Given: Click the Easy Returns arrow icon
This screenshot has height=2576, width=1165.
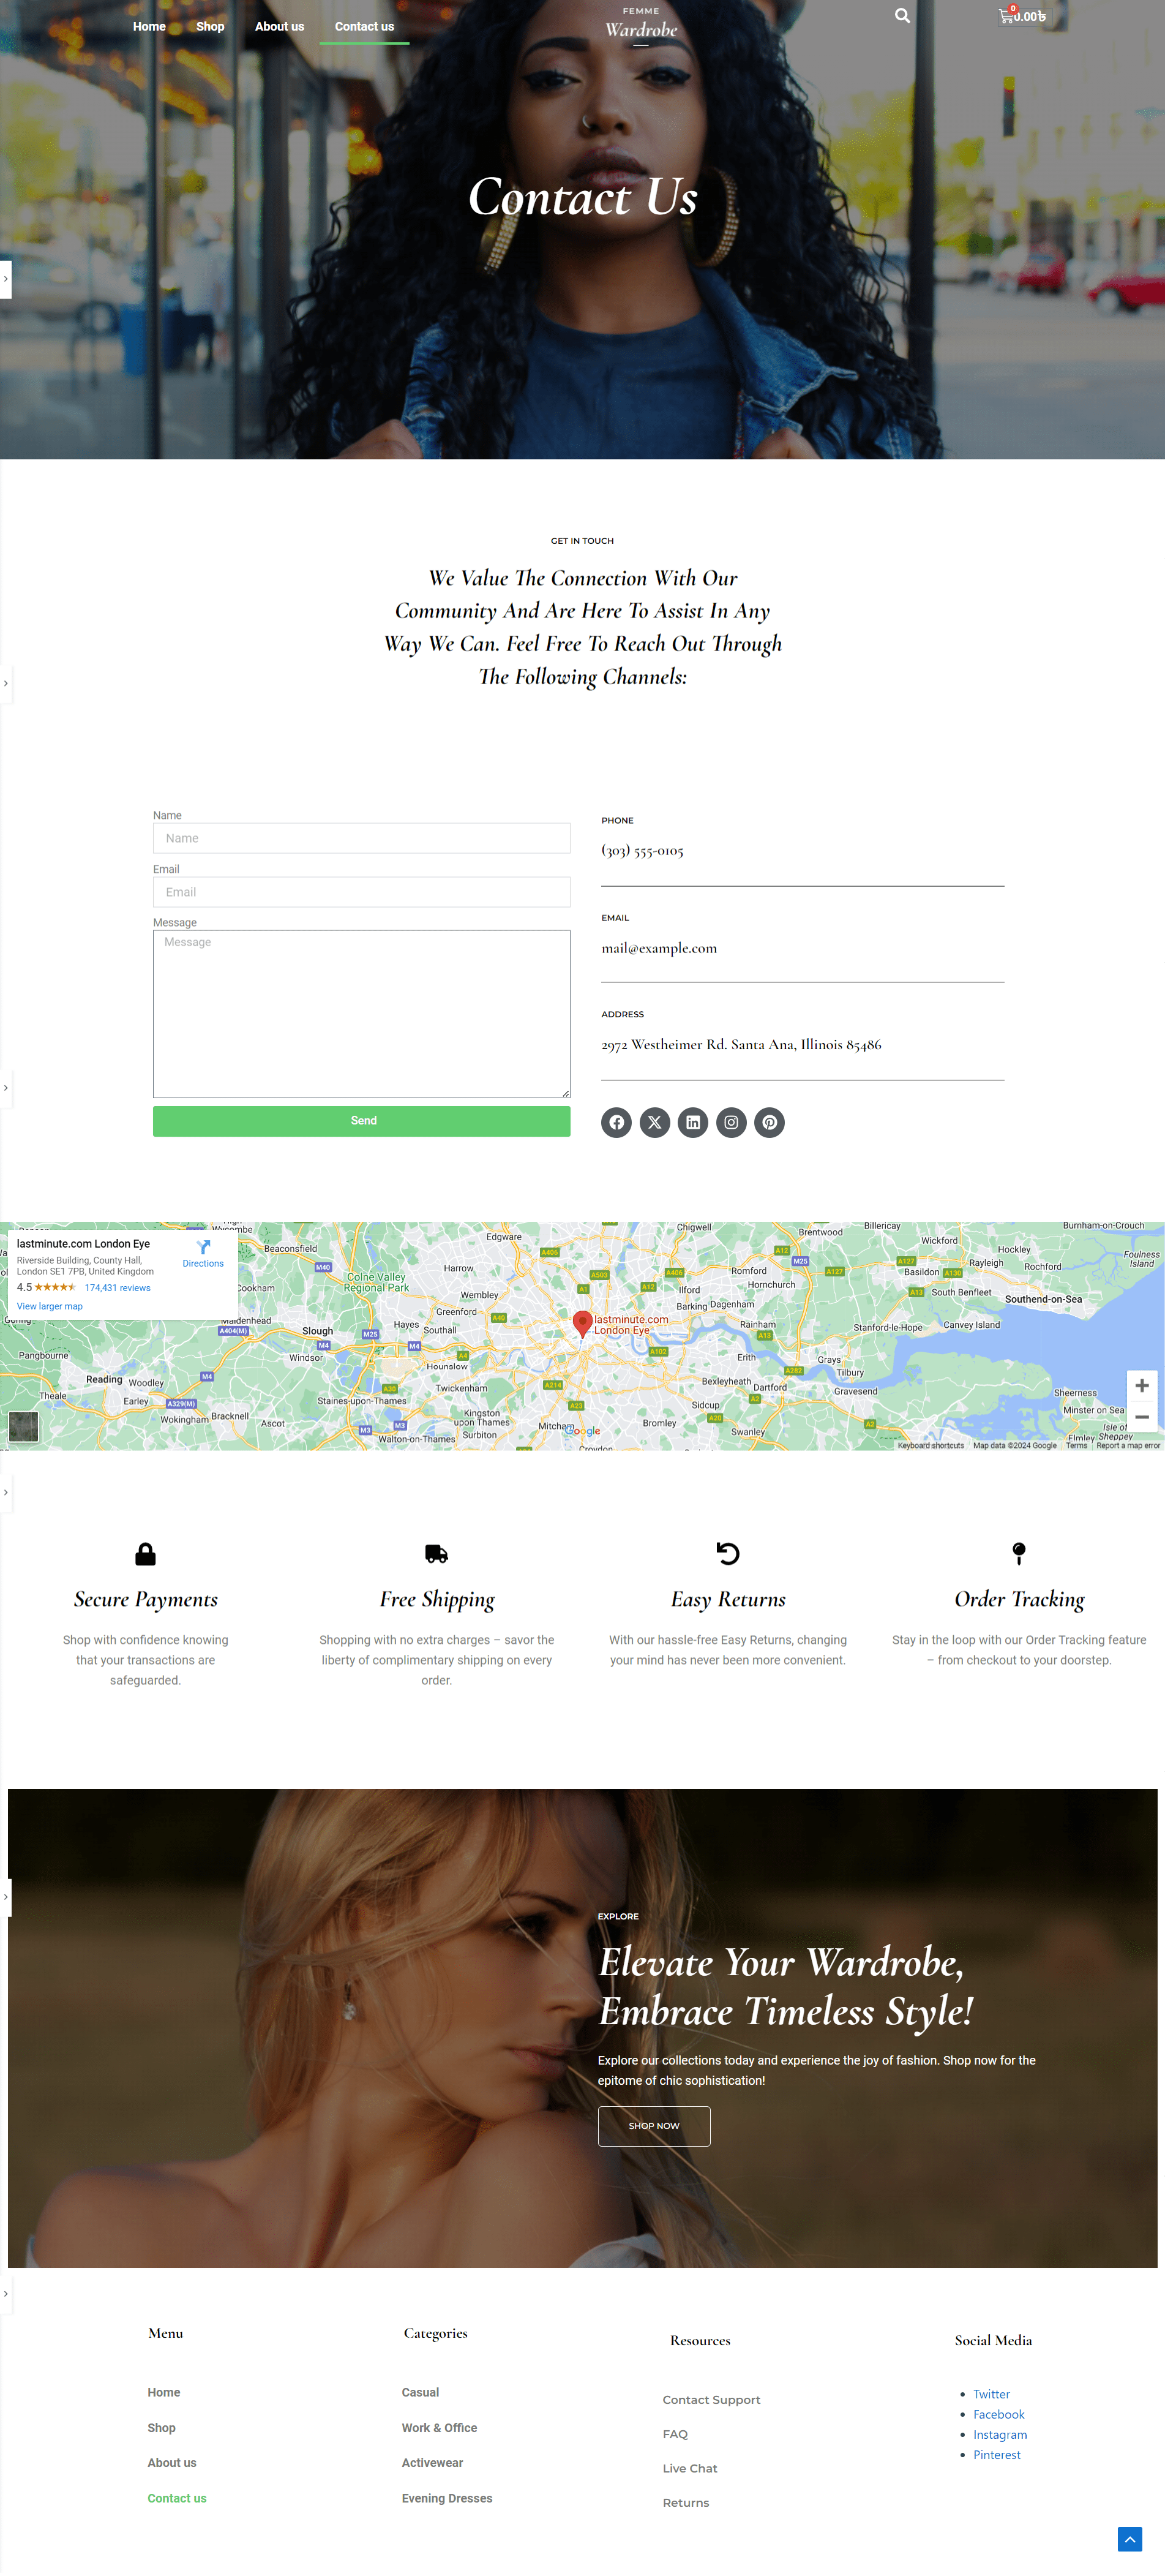Looking at the screenshot, I should 729,1553.
